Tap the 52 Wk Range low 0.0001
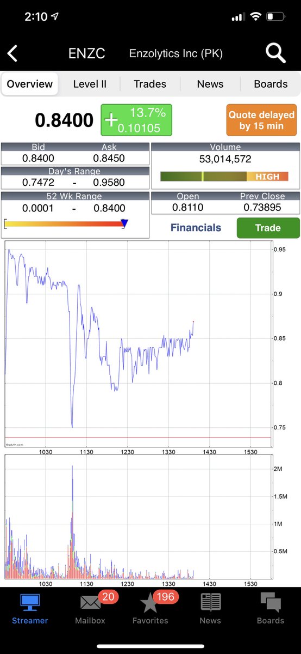The image size is (301, 654). pos(38,208)
